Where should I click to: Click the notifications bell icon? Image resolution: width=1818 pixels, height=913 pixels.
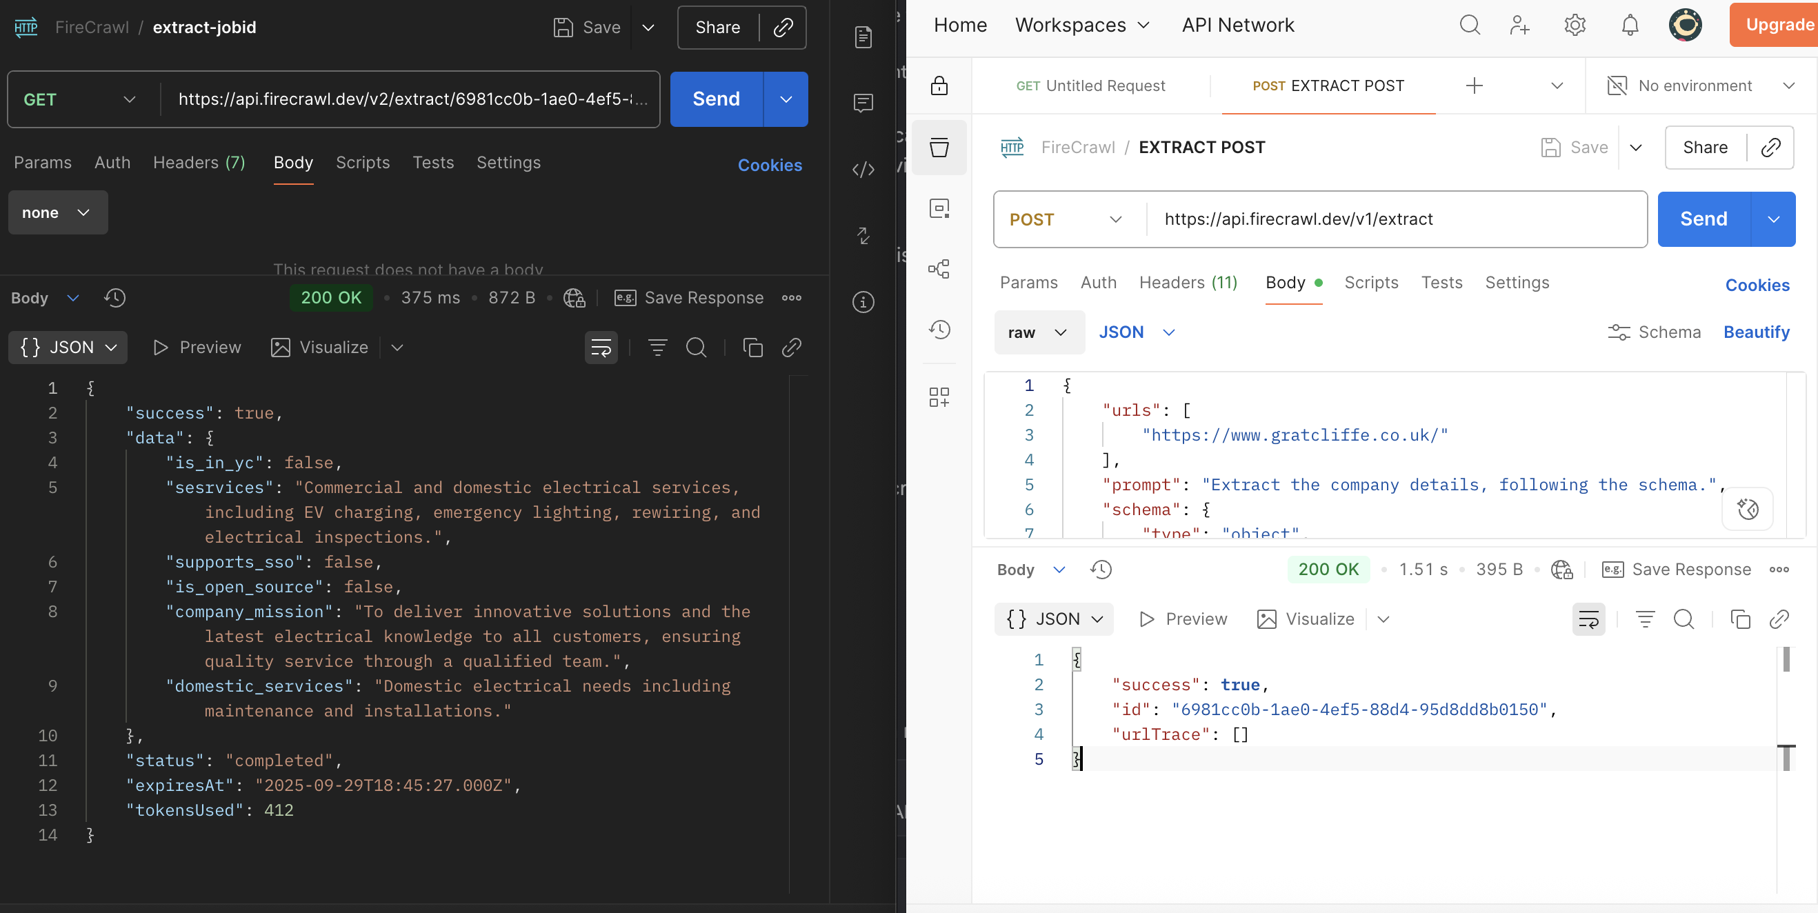[x=1630, y=26]
